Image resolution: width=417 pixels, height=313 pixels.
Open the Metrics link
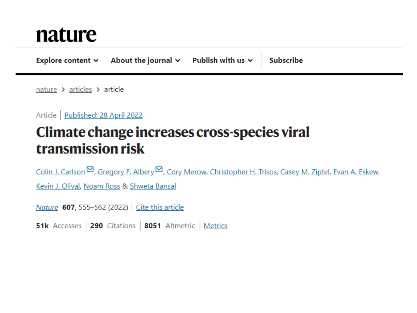tap(215, 226)
